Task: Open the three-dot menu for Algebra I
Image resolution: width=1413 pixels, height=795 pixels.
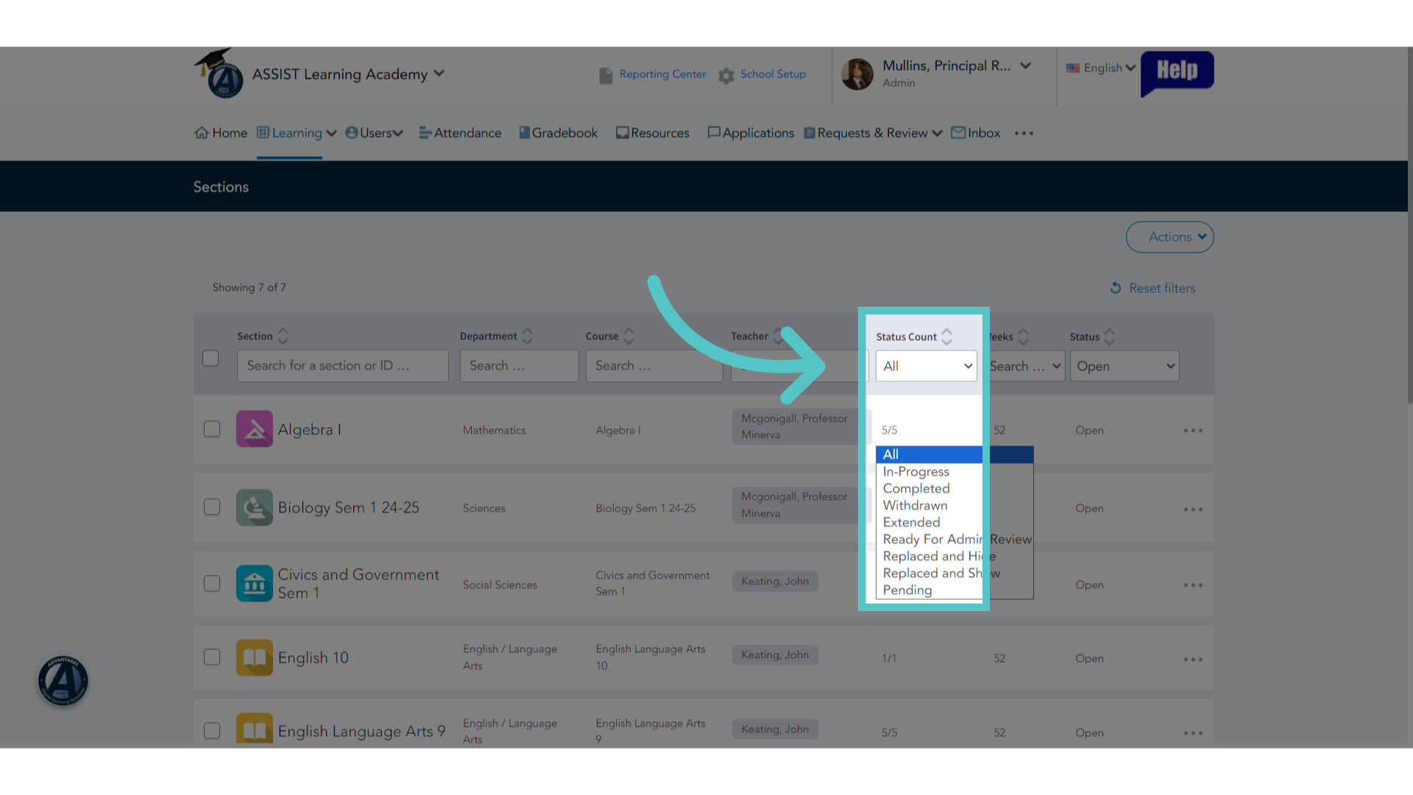Action: point(1193,431)
